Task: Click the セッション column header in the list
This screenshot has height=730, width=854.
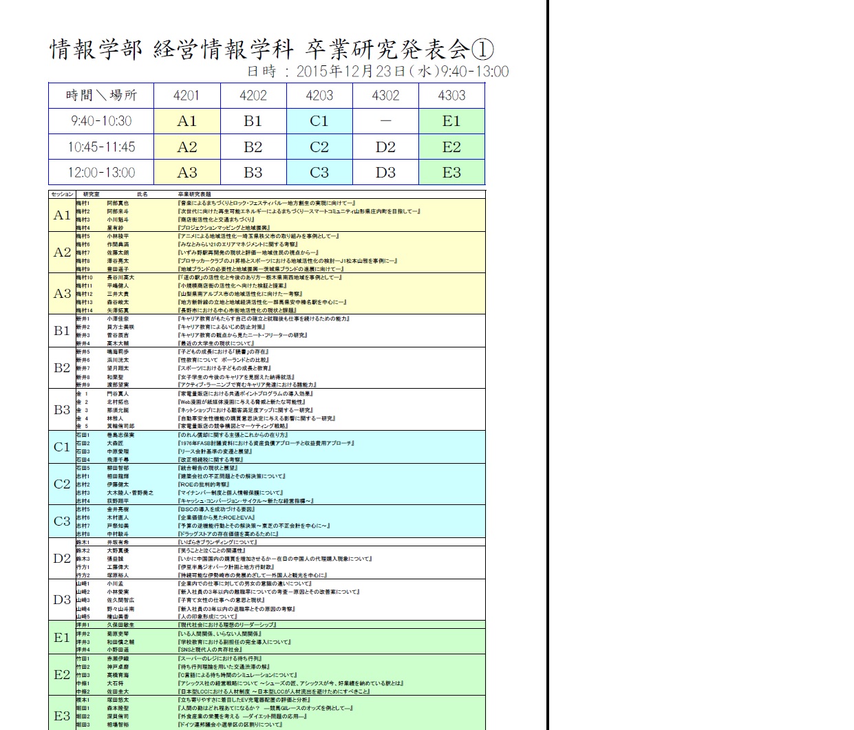Action: pos(62,195)
